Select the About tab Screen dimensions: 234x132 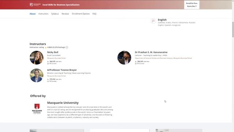[x=33, y=14]
